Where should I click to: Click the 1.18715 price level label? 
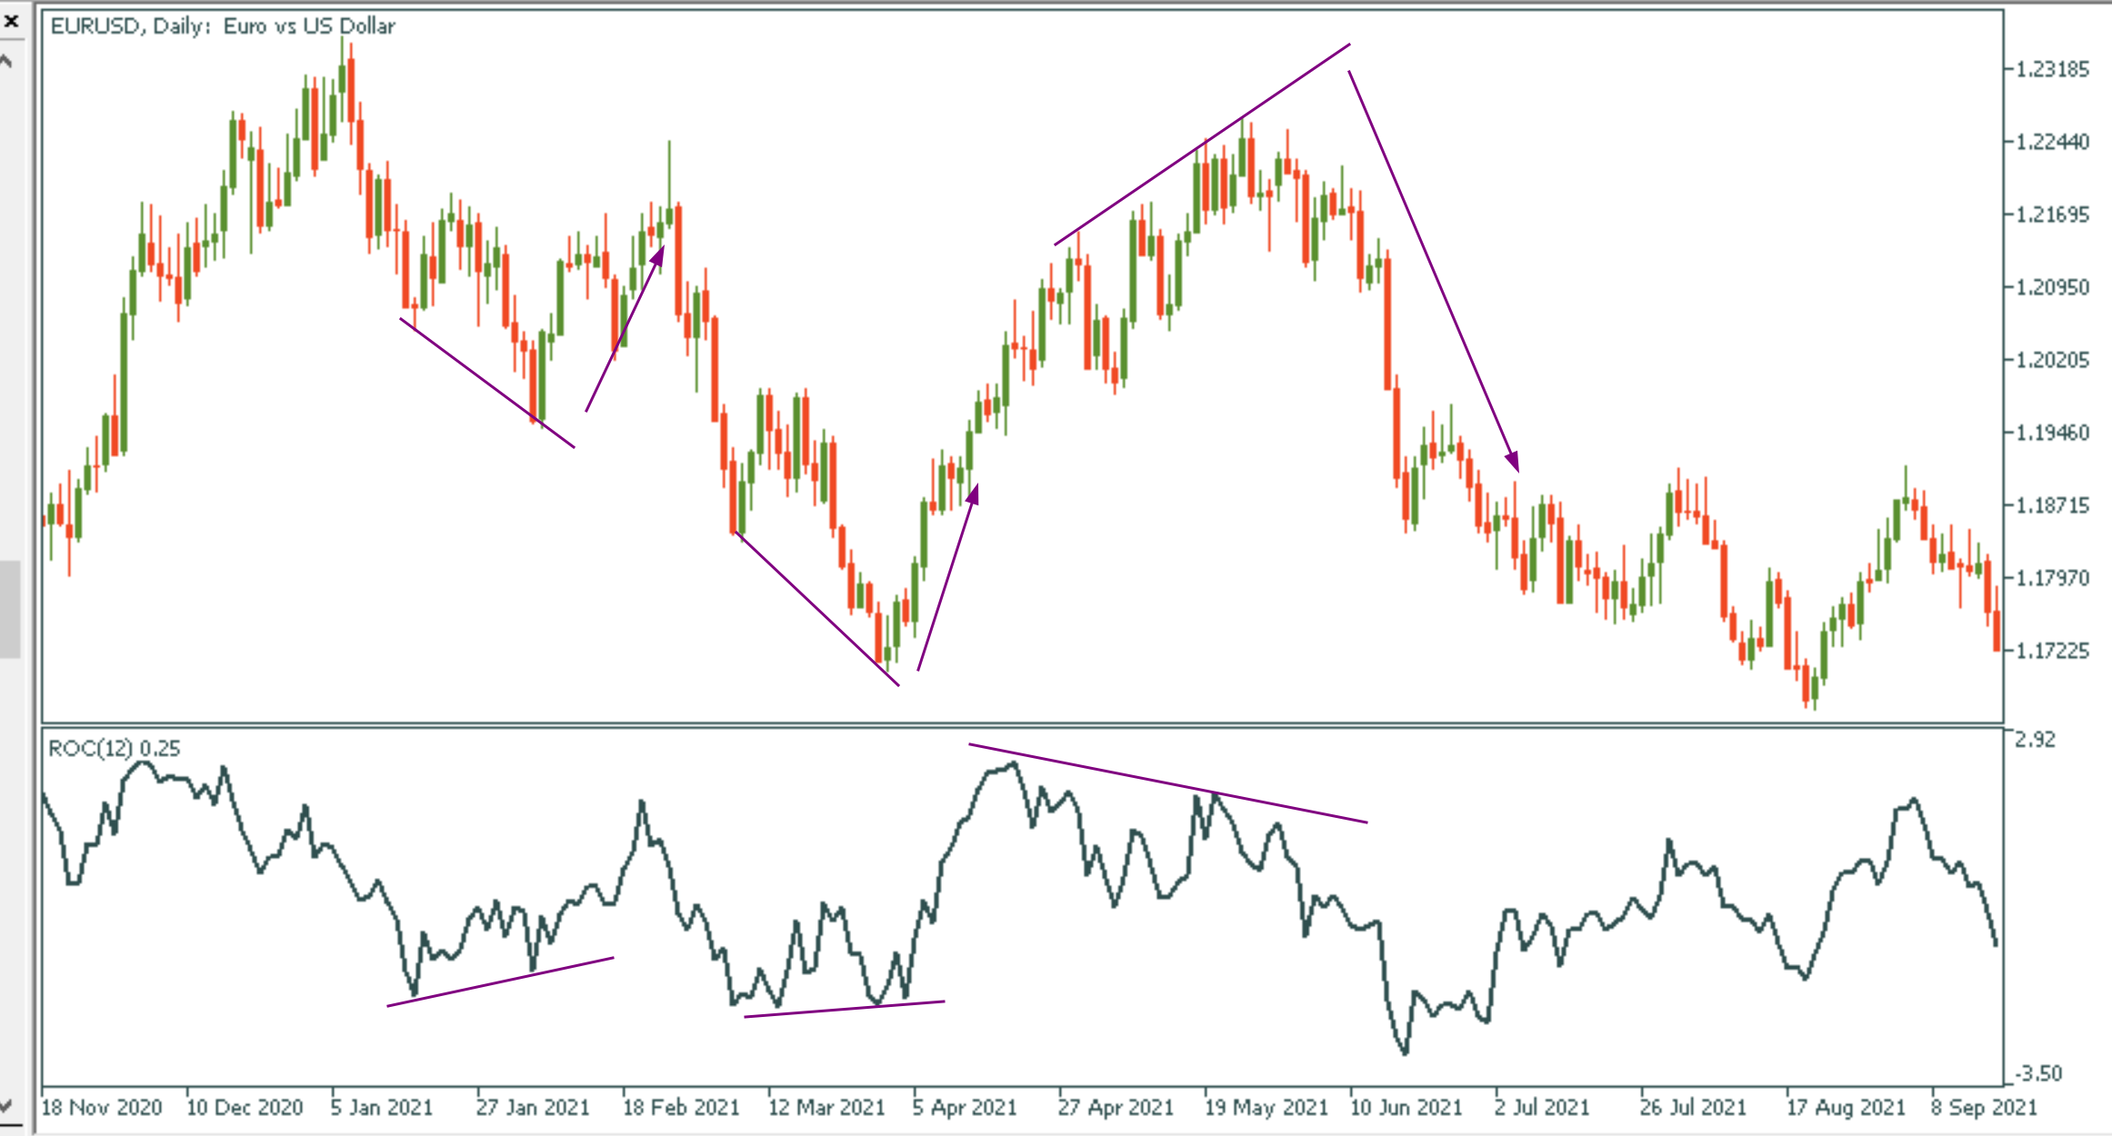2053,505
